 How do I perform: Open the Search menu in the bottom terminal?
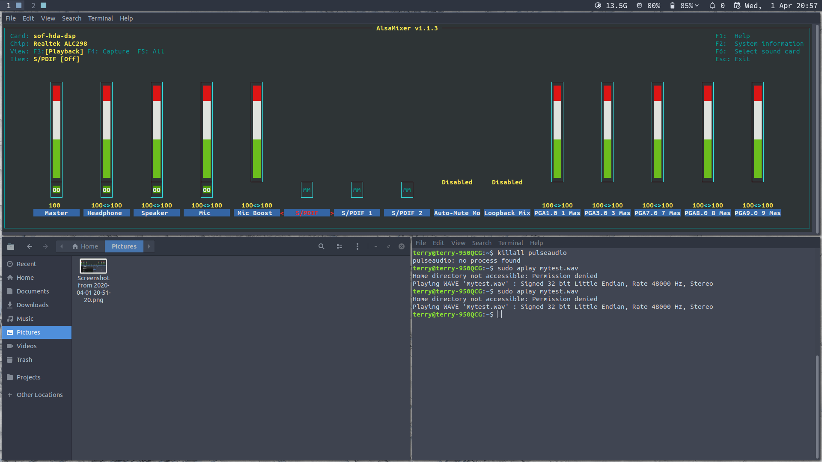pos(482,243)
